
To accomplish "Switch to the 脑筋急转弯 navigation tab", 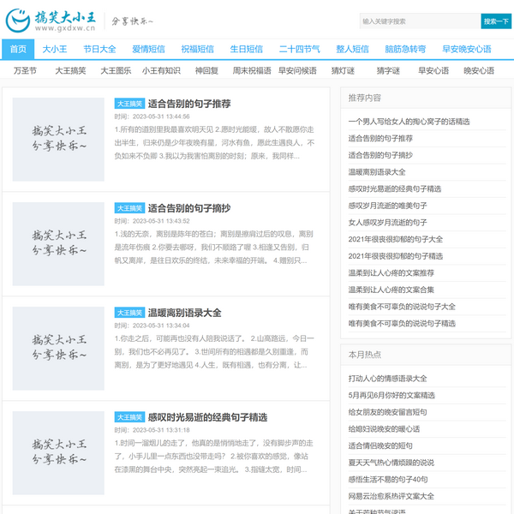I will (x=404, y=49).
